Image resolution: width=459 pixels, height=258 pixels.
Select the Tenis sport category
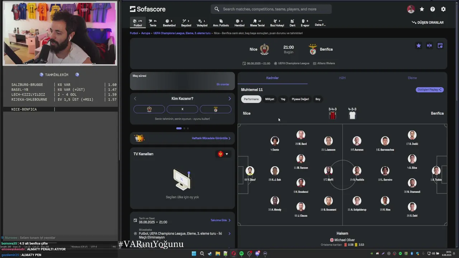pos(153,23)
